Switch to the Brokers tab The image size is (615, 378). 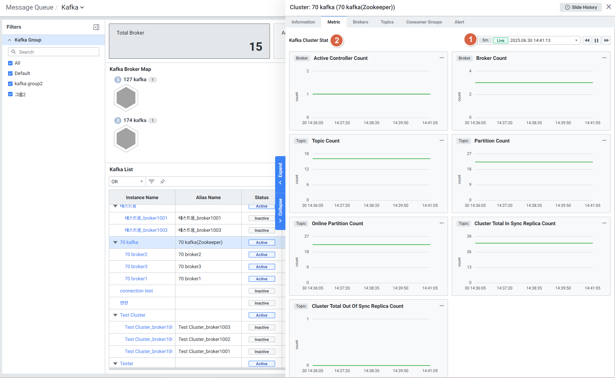[360, 22]
